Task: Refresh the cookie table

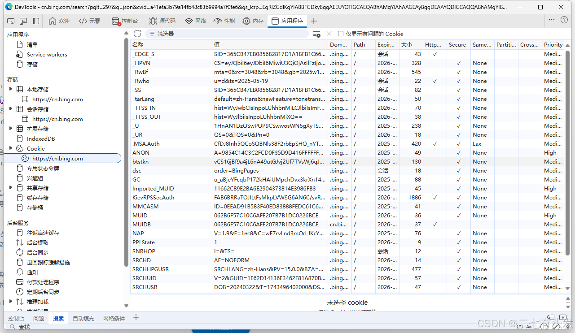Action: point(137,34)
